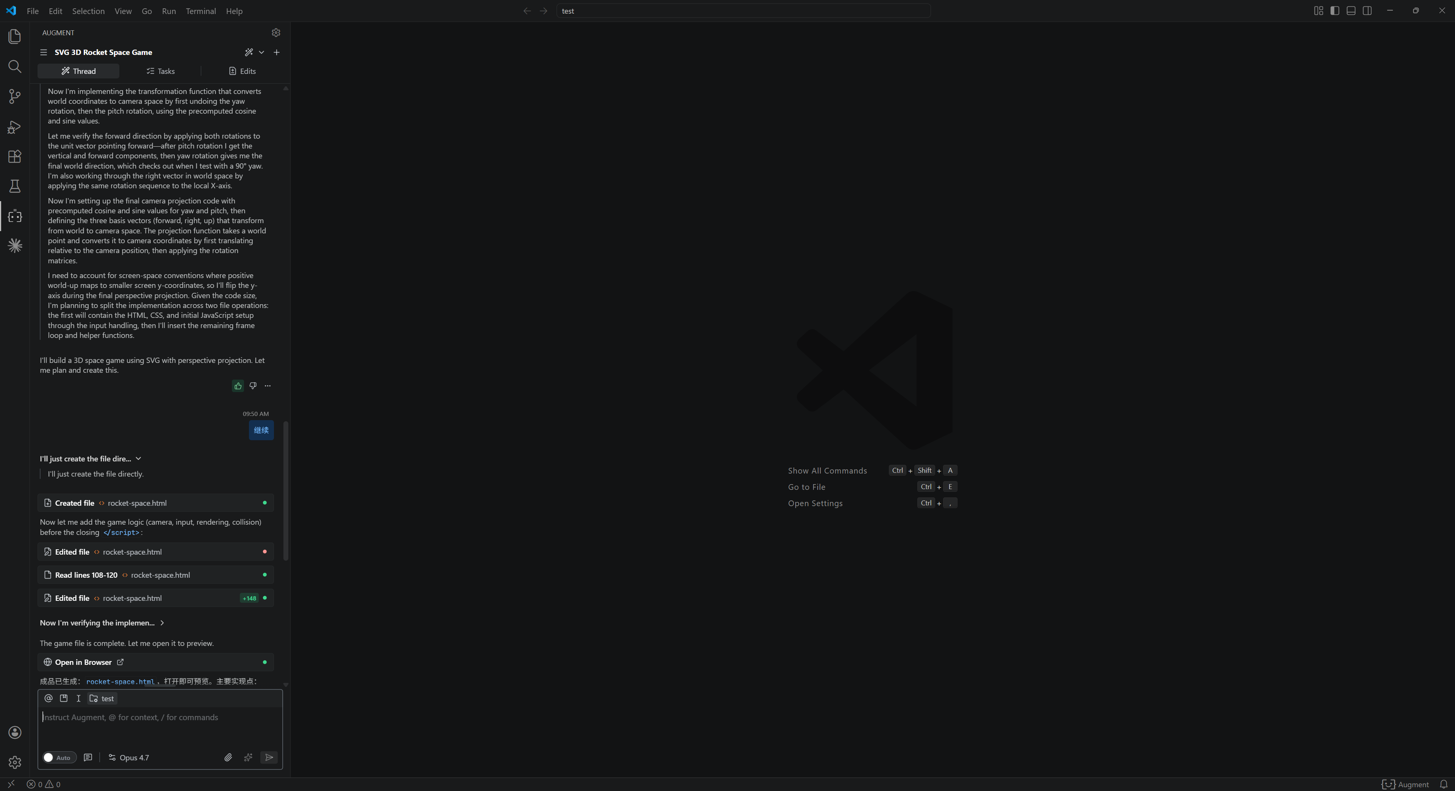Image resolution: width=1455 pixels, height=791 pixels.
Task: Open the Source Control view
Action: [x=15, y=97]
